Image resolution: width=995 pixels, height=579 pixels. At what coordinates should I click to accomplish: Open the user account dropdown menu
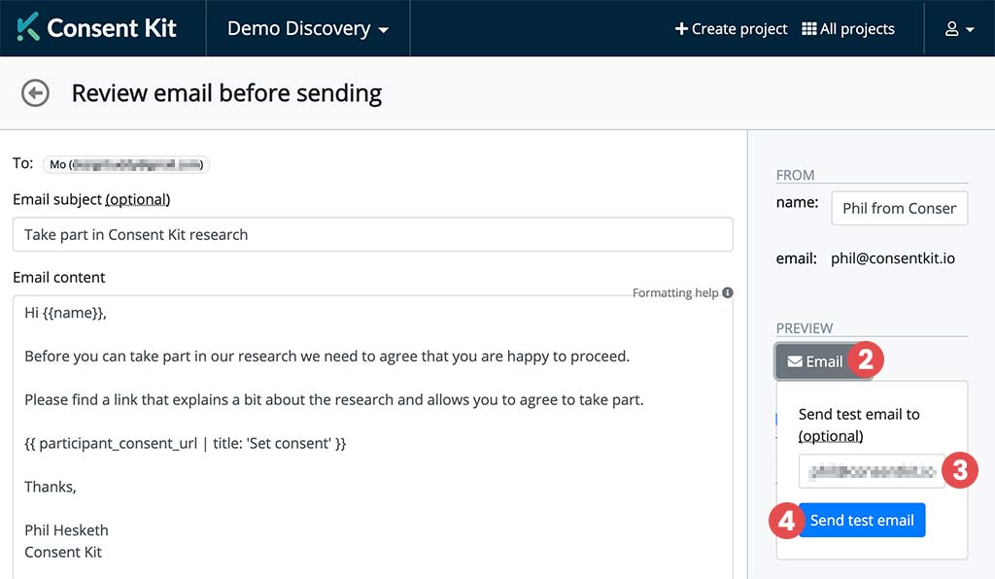(x=959, y=29)
